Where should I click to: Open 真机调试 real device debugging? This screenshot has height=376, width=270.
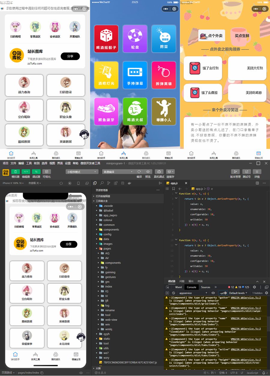click(x=159, y=172)
